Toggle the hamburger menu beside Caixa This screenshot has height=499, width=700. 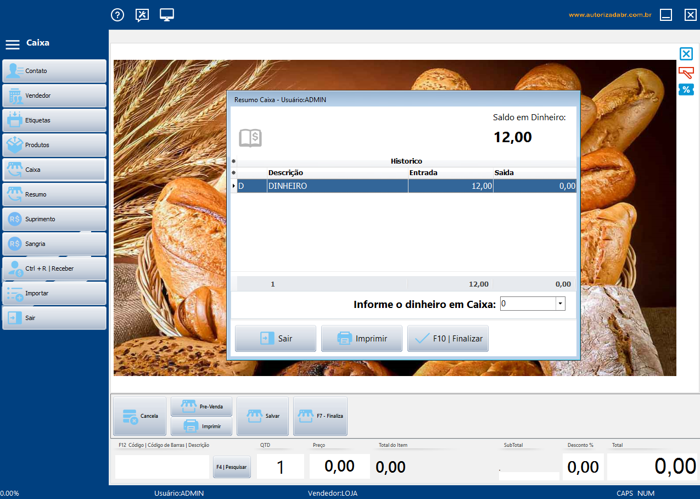pyautogui.click(x=13, y=44)
